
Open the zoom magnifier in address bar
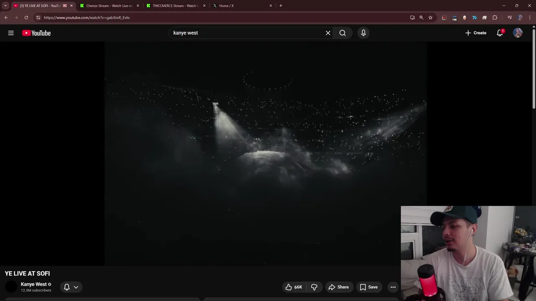(x=421, y=18)
